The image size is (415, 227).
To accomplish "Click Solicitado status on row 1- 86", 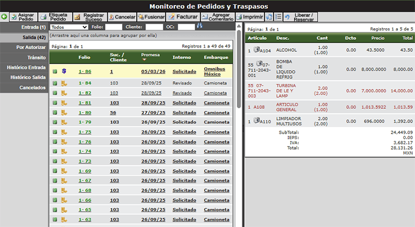I will point(184,71).
